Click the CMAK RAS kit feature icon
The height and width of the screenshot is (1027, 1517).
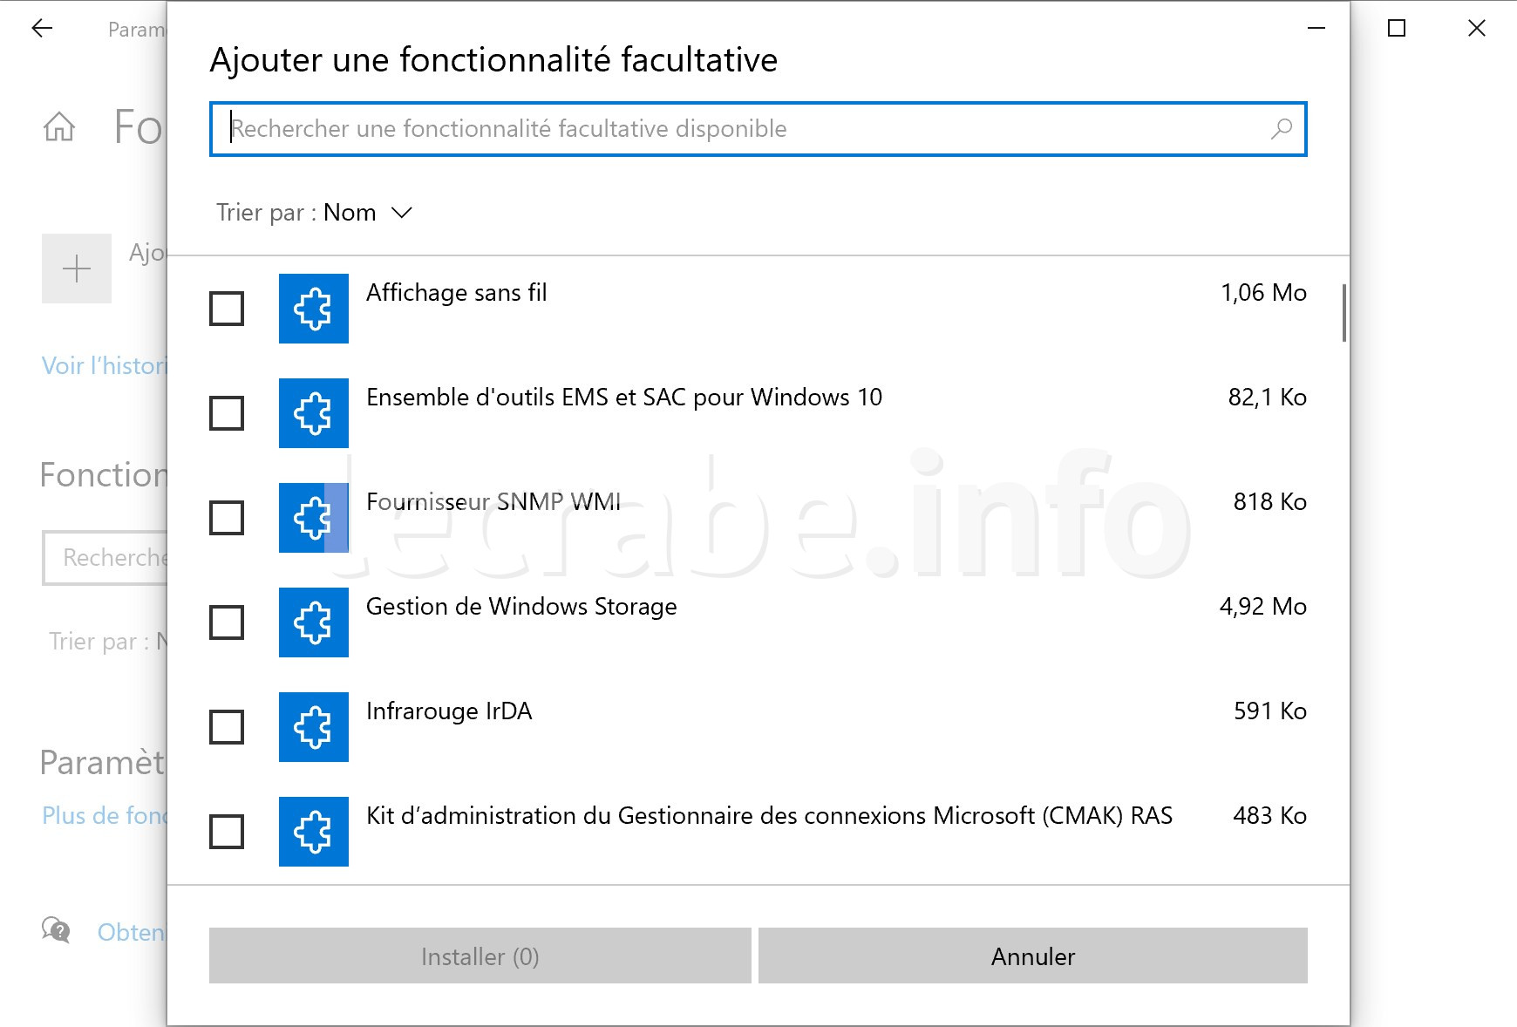314,832
